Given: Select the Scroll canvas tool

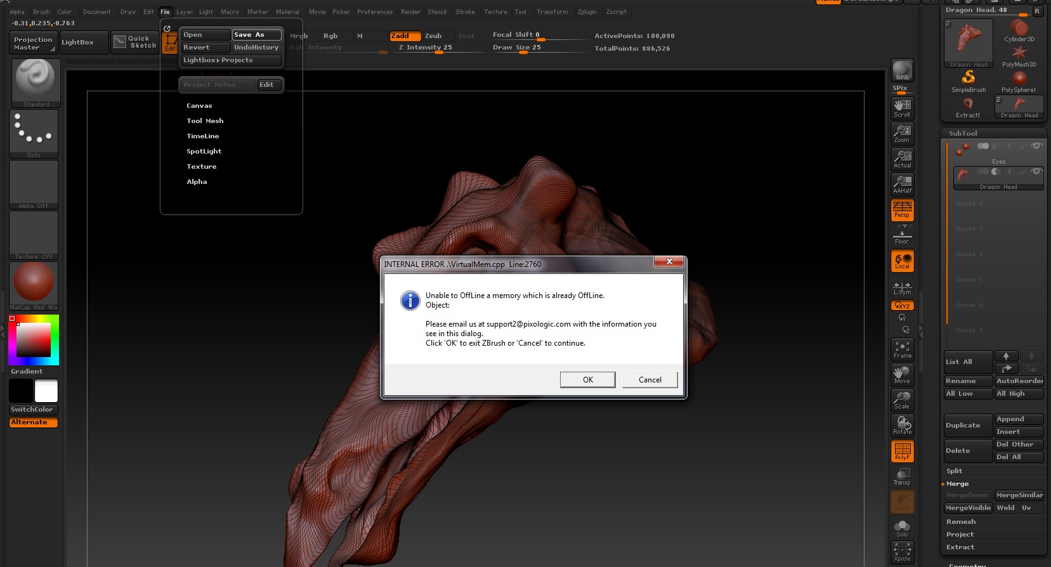Looking at the screenshot, I should tap(902, 108).
